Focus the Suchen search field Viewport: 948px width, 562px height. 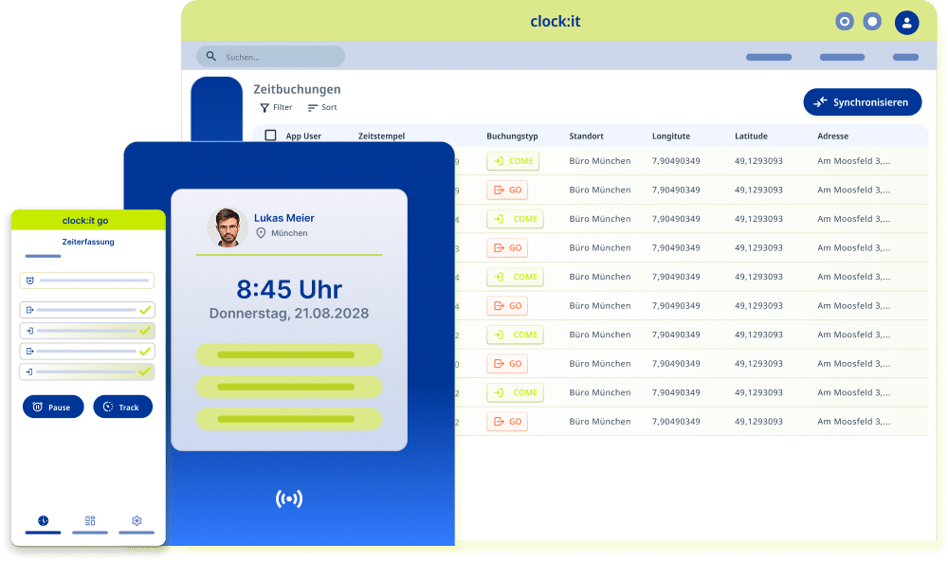(270, 56)
